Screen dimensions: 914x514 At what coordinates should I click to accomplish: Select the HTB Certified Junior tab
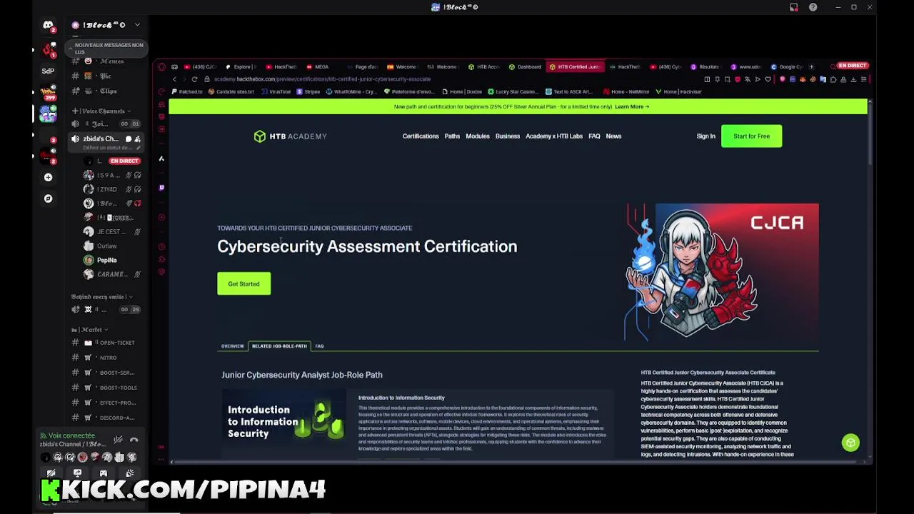pos(576,67)
